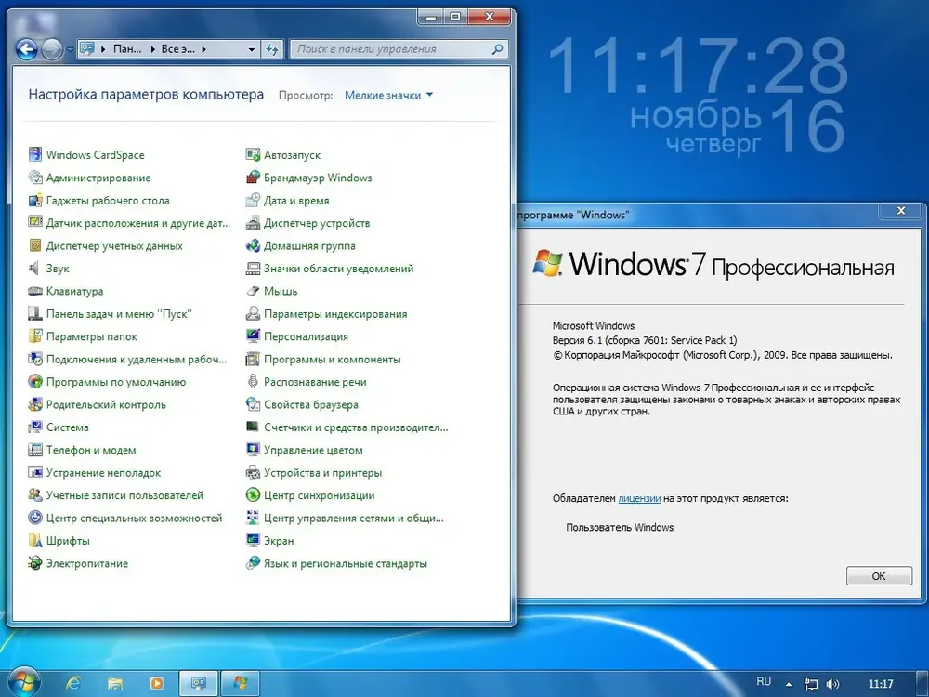Open the address bar history dropdown arrow
This screenshot has height=697, width=929.
click(252, 49)
